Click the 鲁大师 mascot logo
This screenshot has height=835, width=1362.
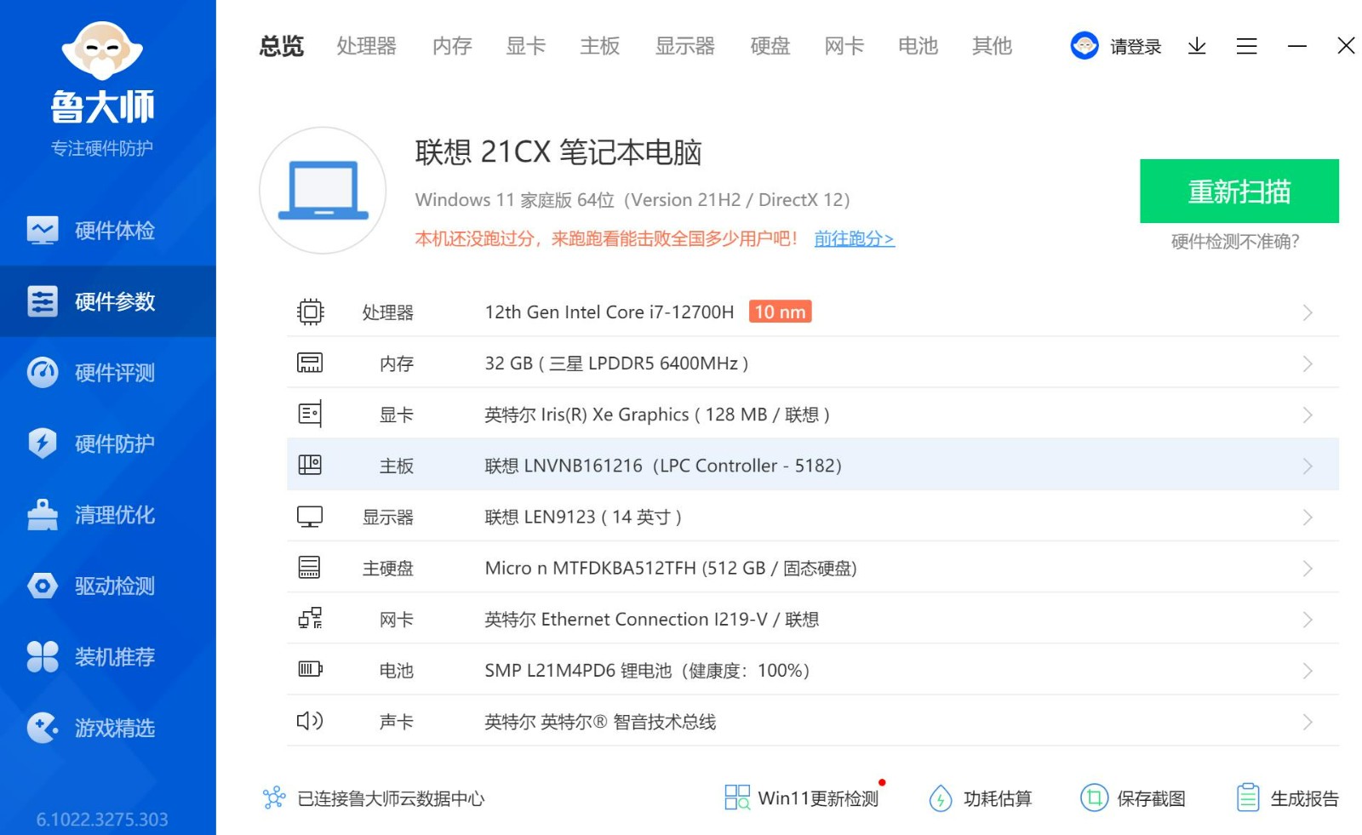tap(102, 51)
